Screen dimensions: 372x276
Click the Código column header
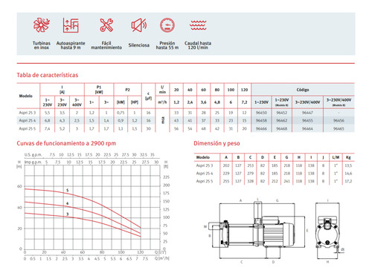coord(303,90)
